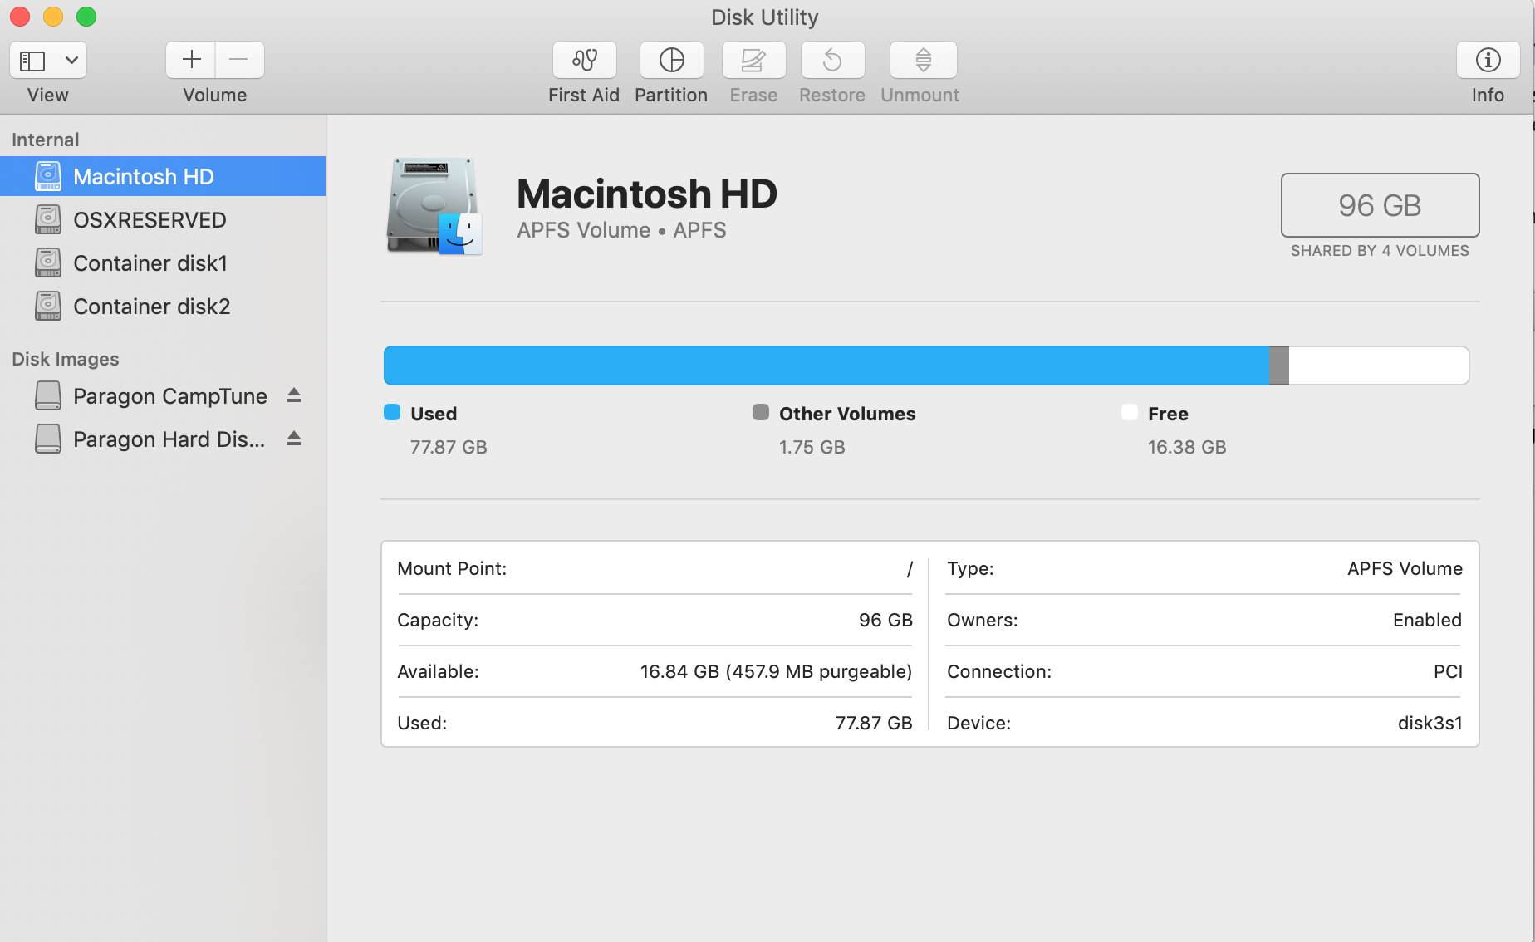Click the OSXRESERVED drive icon
The width and height of the screenshot is (1535, 942).
pyautogui.click(x=48, y=219)
